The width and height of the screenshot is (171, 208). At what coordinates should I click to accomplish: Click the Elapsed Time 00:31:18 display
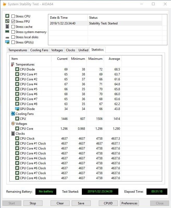(x=157, y=192)
